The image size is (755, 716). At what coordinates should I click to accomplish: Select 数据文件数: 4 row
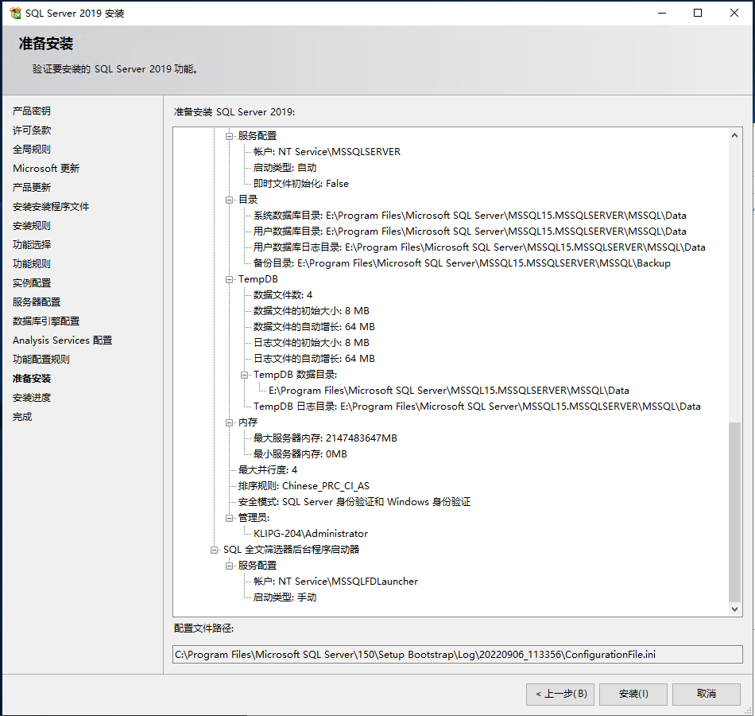click(283, 295)
